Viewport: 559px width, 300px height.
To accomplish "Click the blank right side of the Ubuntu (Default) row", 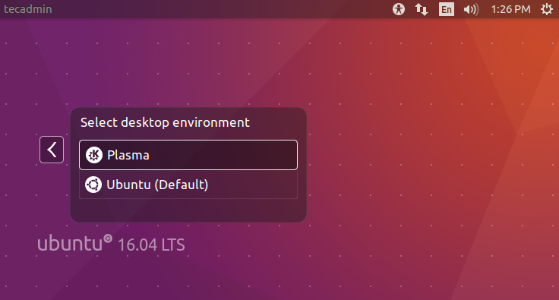I will click(253, 185).
